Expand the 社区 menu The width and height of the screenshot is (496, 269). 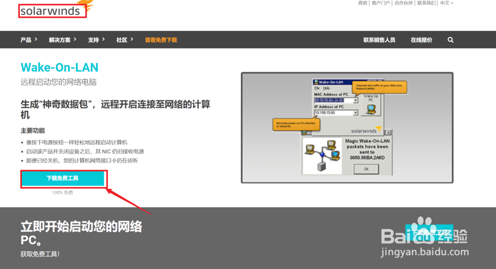coord(124,40)
